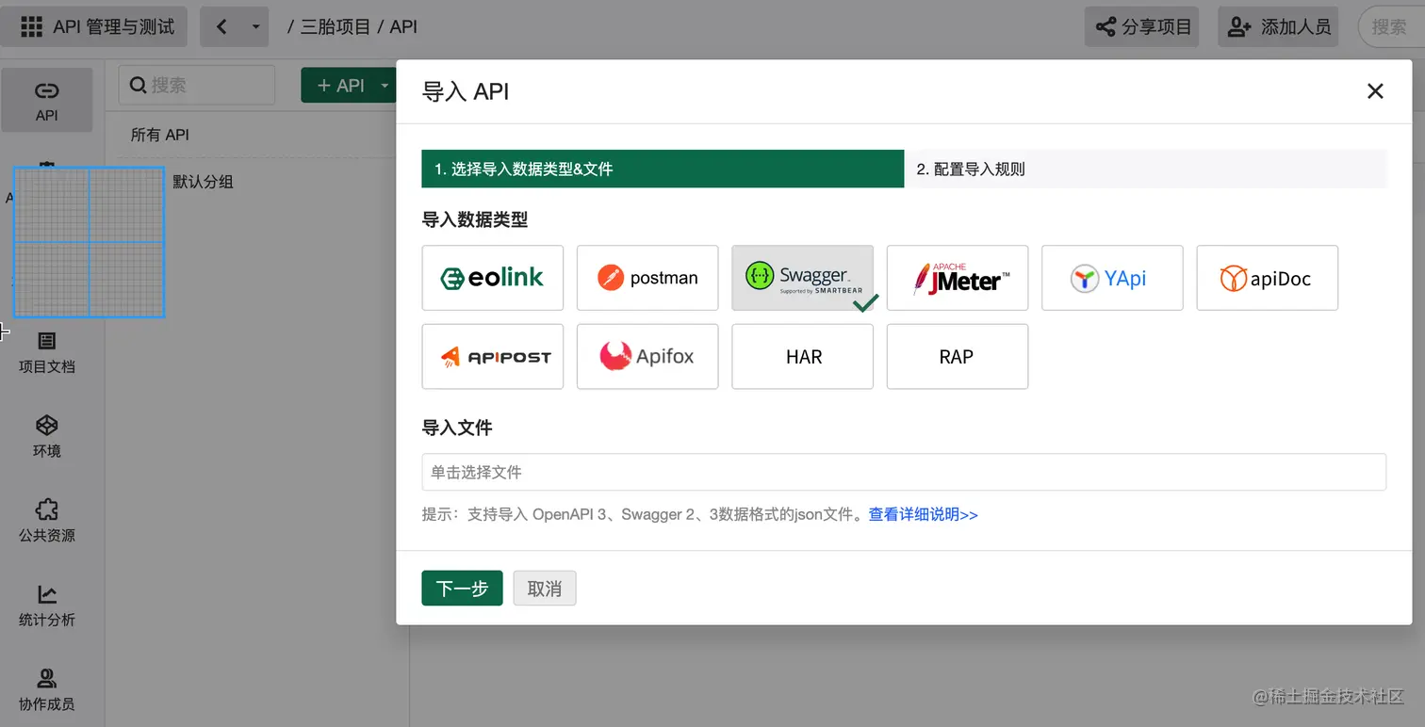This screenshot has width=1425, height=727.
Task: Focus the API list 搜索 box
Action: (x=196, y=85)
